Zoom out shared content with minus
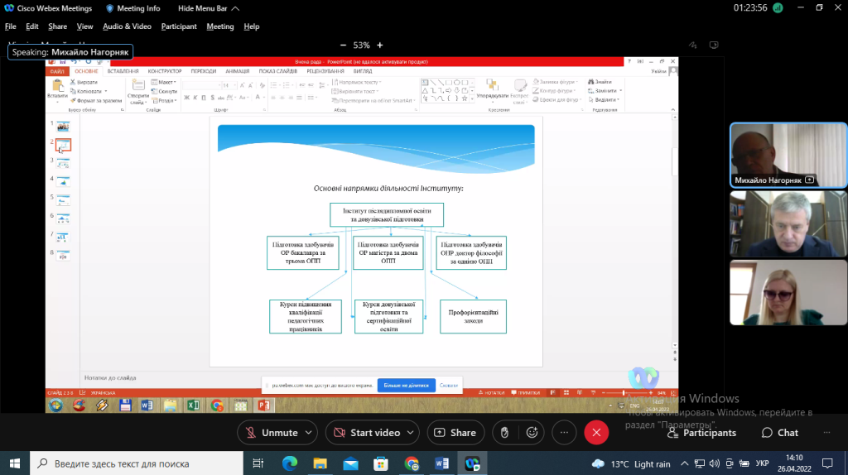Viewport: 848px width, 475px height. (x=343, y=46)
